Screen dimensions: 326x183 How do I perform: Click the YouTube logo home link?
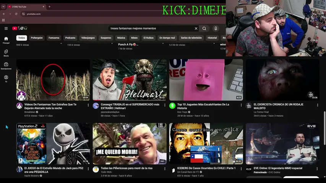click(x=19, y=28)
